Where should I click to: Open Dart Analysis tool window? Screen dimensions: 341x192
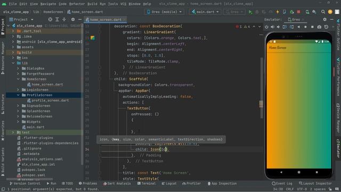point(117,183)
